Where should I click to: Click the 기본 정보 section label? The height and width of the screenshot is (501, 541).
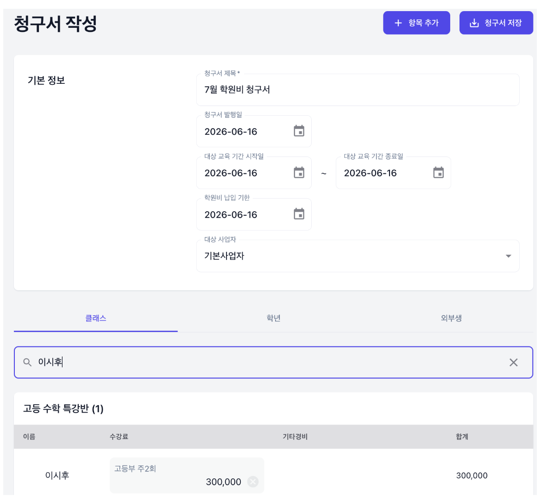point(46,81)
